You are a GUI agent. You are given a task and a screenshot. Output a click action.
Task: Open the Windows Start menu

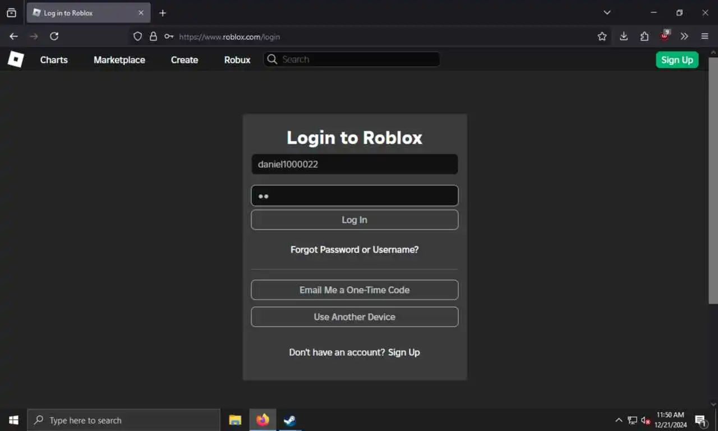[13, 420]
